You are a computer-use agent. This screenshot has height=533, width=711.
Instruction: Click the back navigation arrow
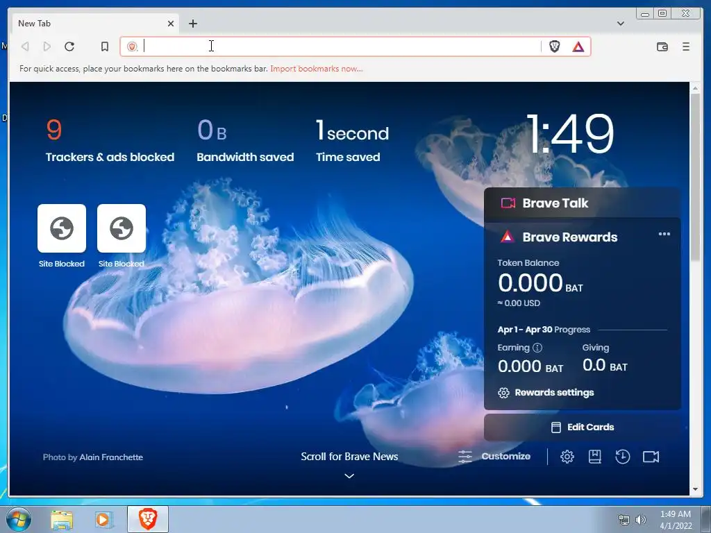click(x=26, y=46)
